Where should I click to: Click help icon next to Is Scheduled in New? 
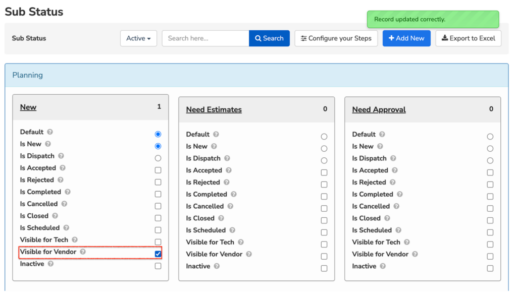[x=66, y=227]
